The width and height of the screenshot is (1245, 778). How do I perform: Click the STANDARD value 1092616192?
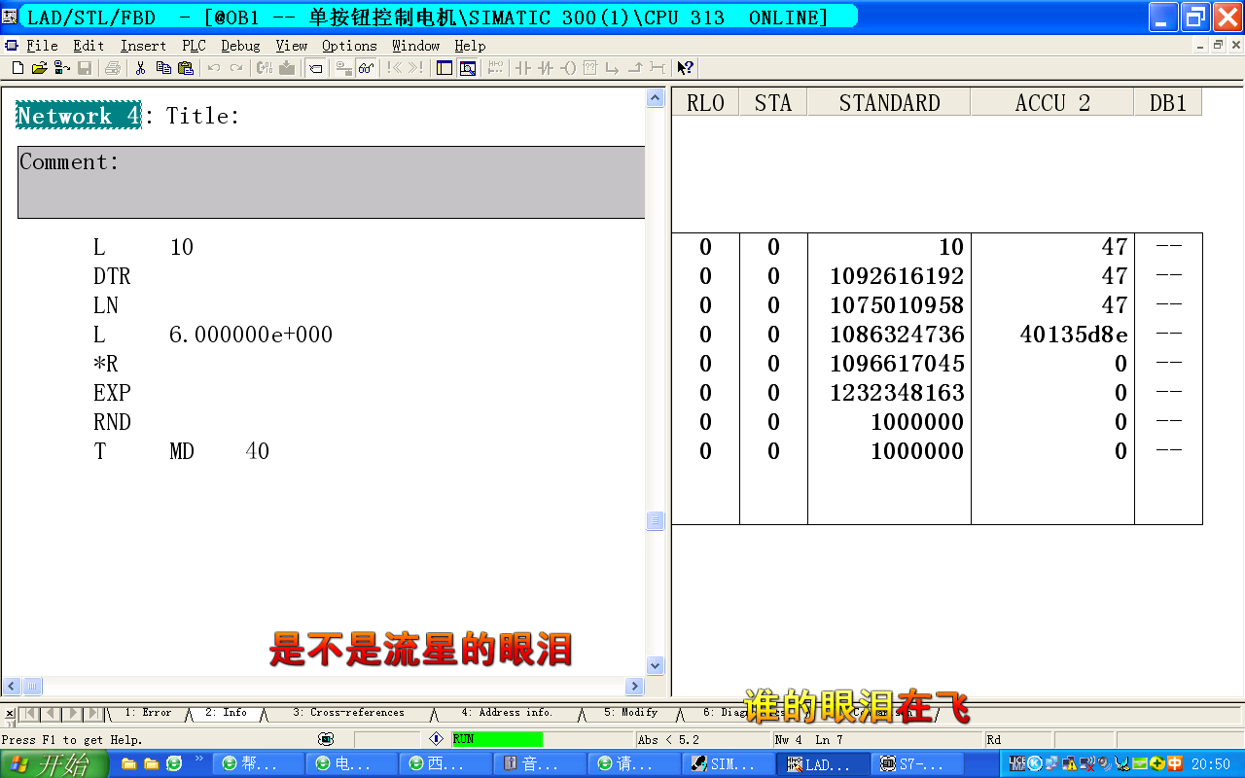(897, 276)
